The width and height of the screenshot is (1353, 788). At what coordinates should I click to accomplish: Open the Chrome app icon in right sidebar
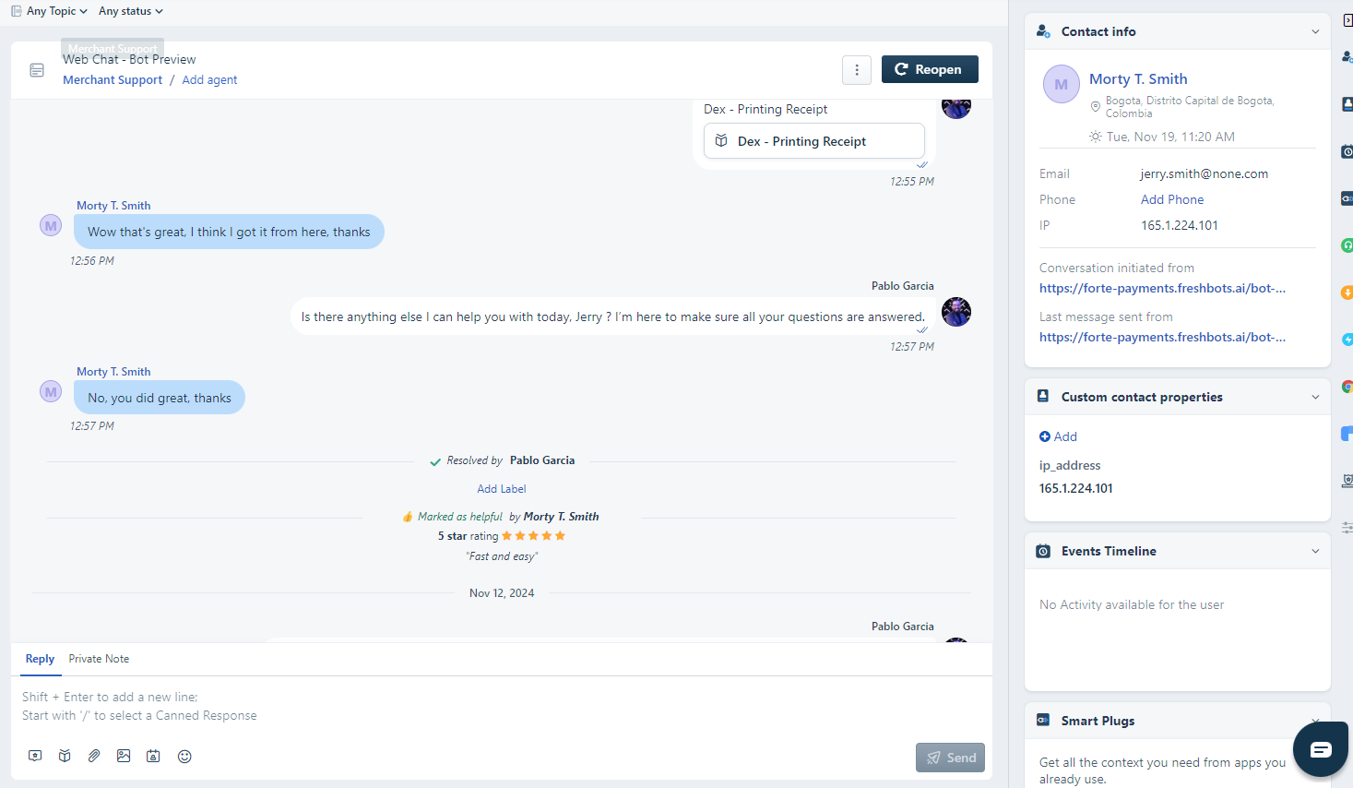1347,387
